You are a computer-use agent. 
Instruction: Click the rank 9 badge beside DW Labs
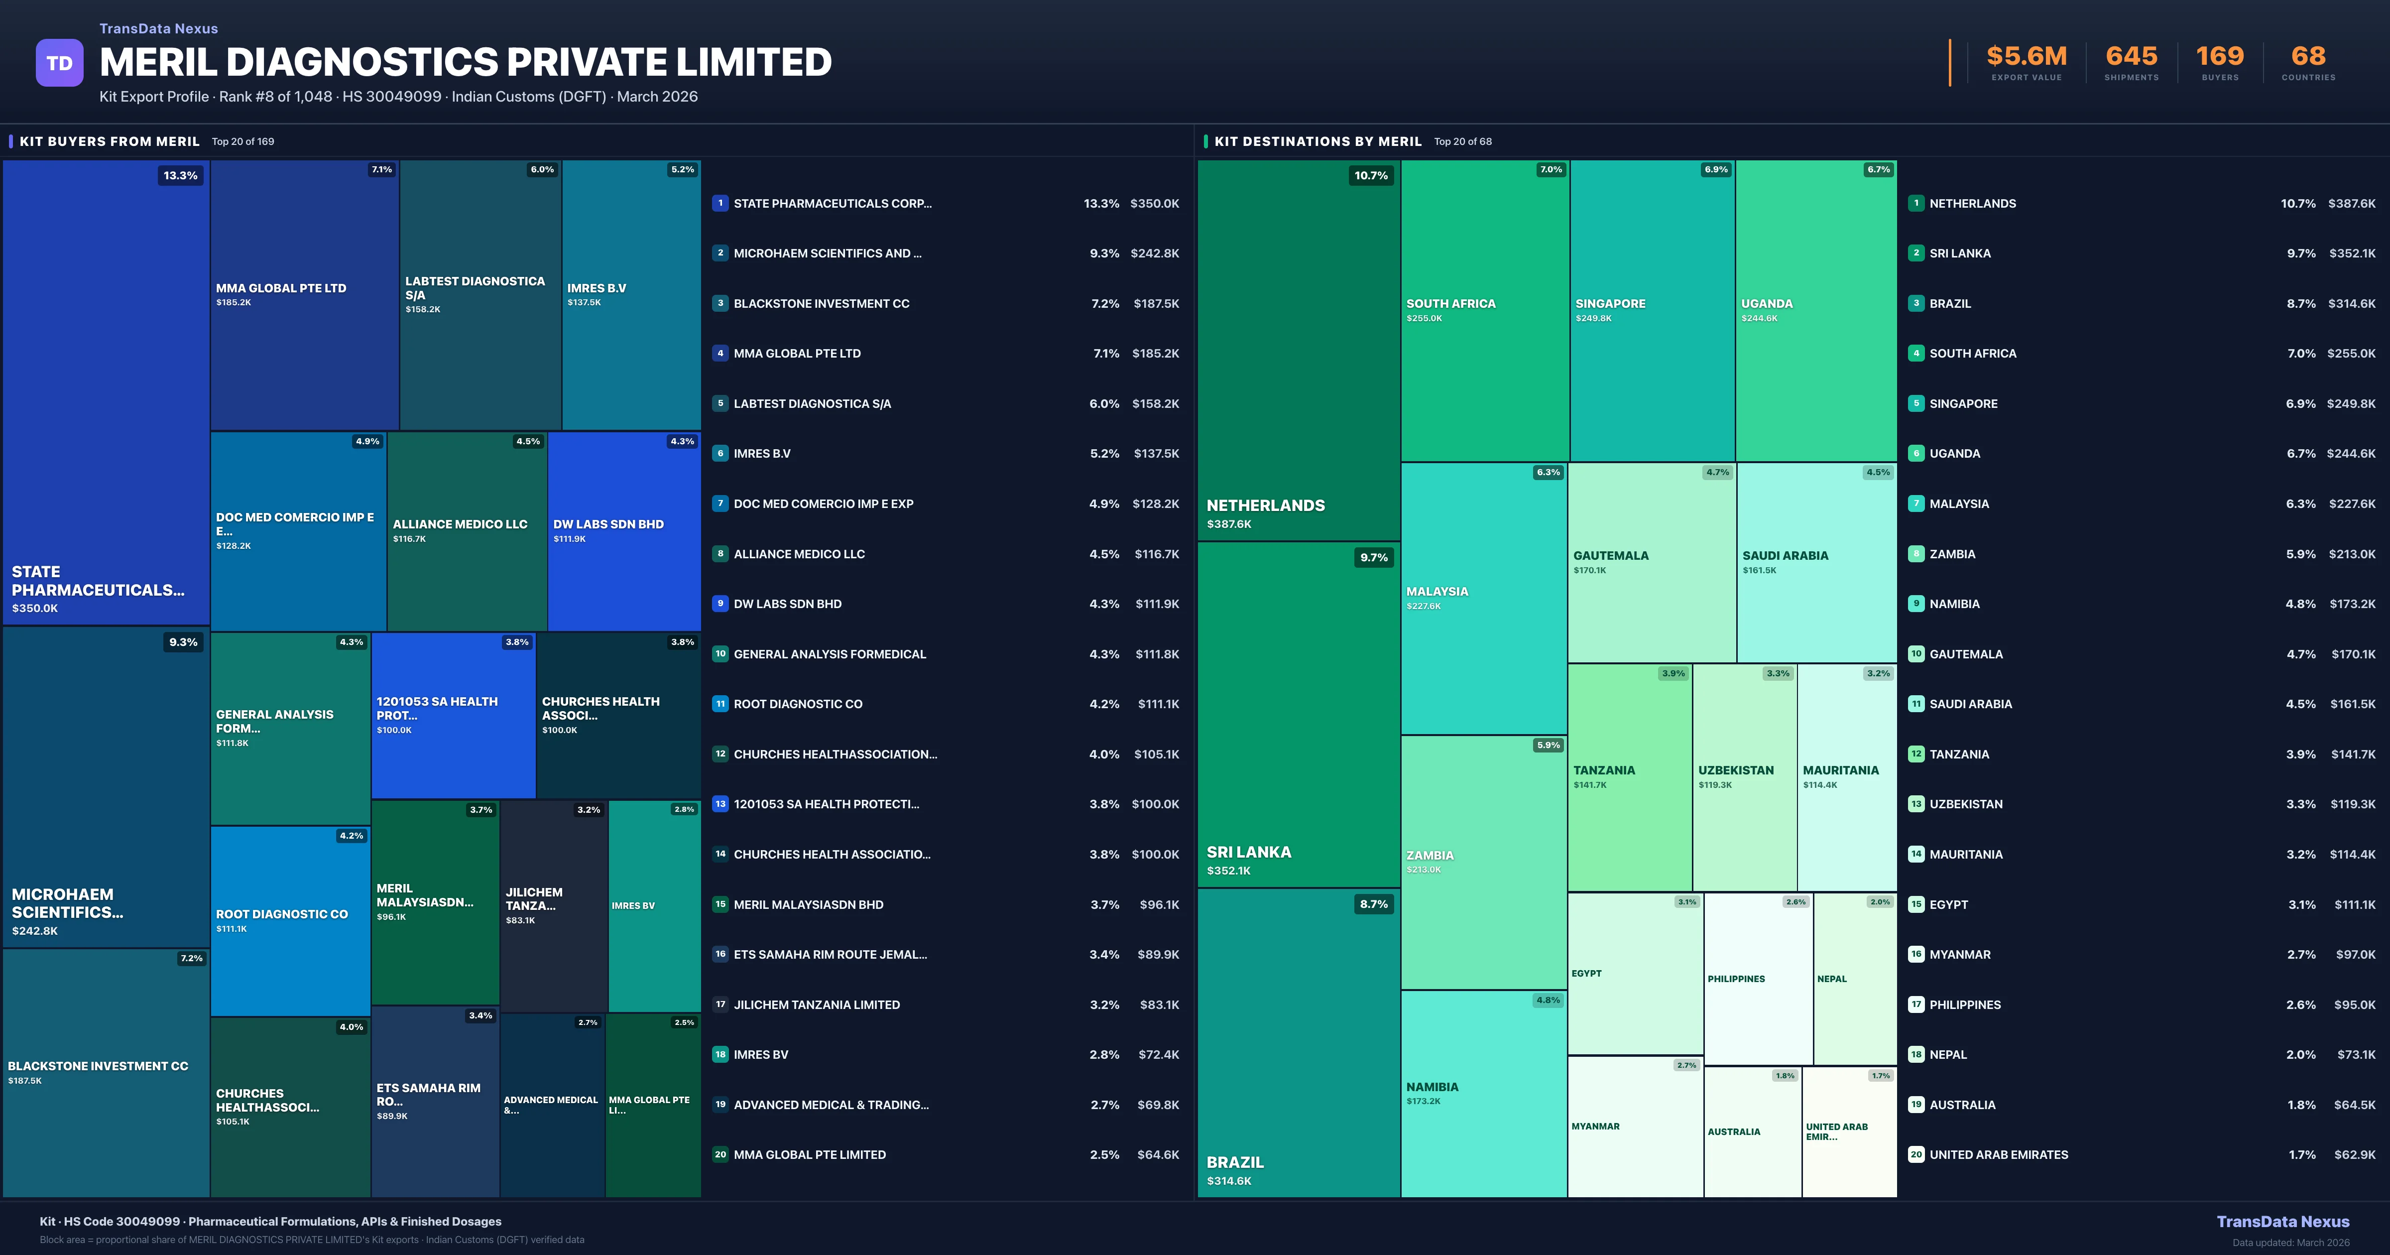(x=720, y=604)
